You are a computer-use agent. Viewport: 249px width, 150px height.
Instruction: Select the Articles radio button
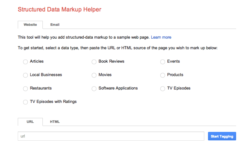click(x=25, y=62)
